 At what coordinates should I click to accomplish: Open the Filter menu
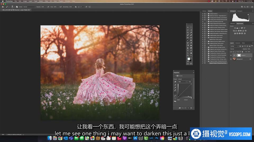coord(47,1)
